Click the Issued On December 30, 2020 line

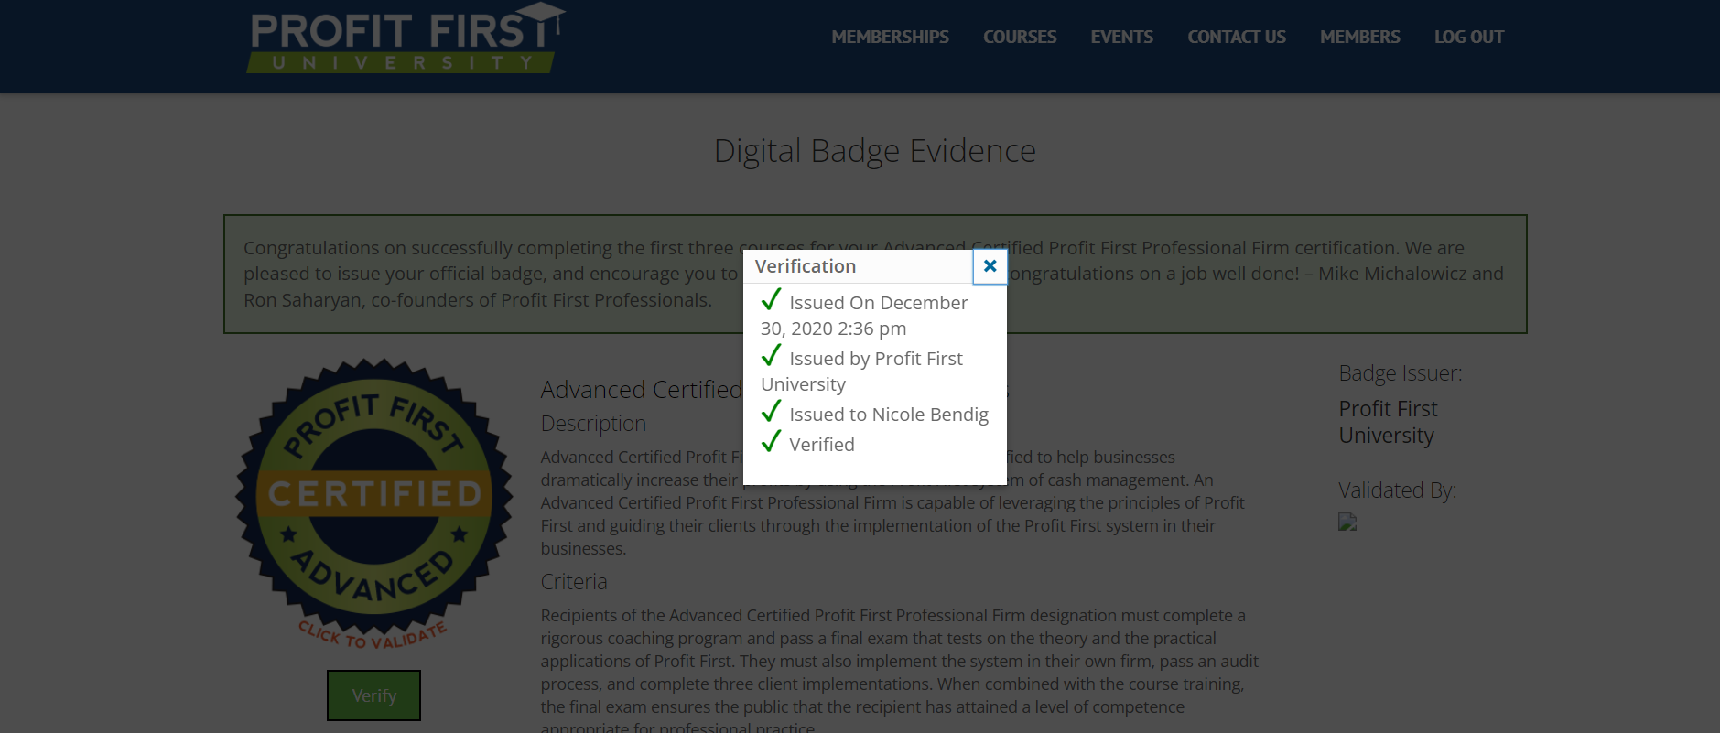[x=864, y=316]
